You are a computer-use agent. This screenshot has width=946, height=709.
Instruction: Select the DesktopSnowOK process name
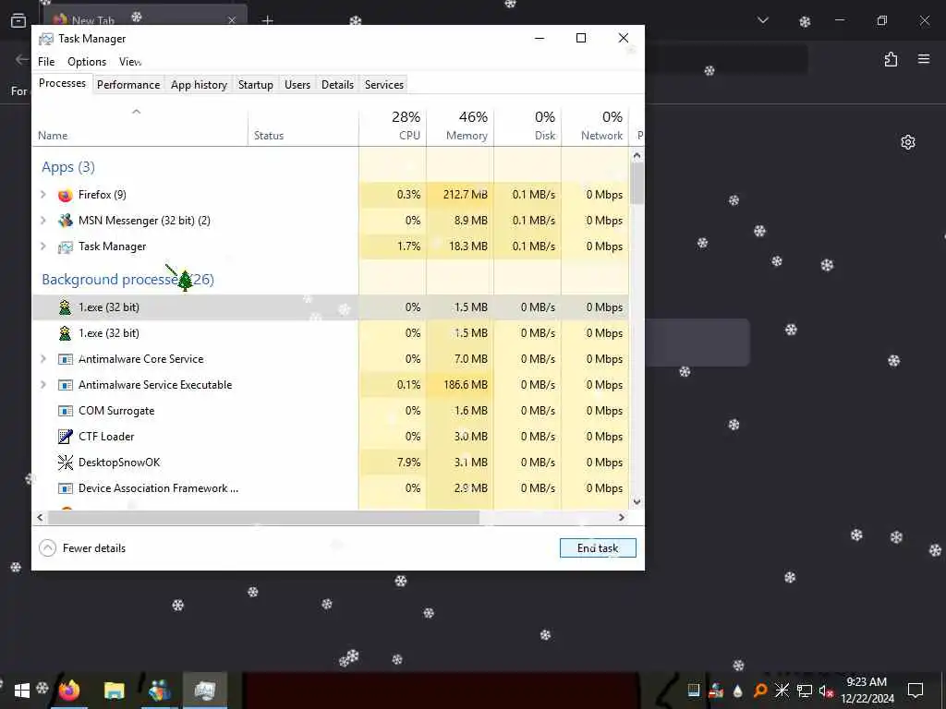[x=119, y=463]
